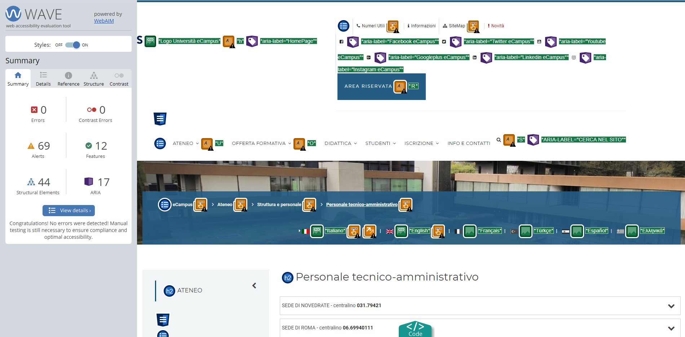Collapse the Ateneo sidebar with the chevron

(254, 286)
